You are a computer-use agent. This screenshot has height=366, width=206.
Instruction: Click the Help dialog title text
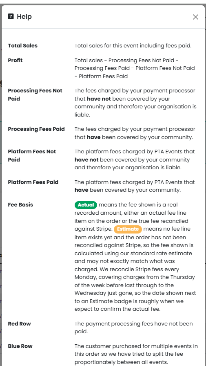24,17
